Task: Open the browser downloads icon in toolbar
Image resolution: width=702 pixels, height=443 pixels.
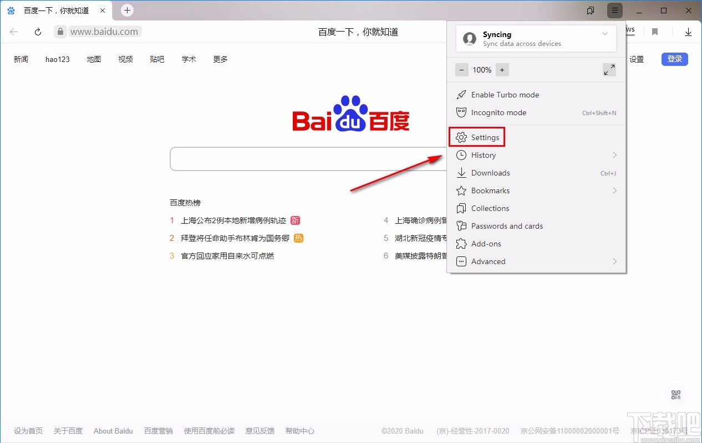Action: 688,32
